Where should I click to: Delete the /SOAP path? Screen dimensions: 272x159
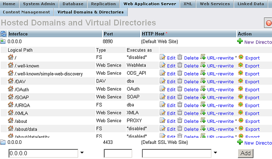[x=191, y=98]
